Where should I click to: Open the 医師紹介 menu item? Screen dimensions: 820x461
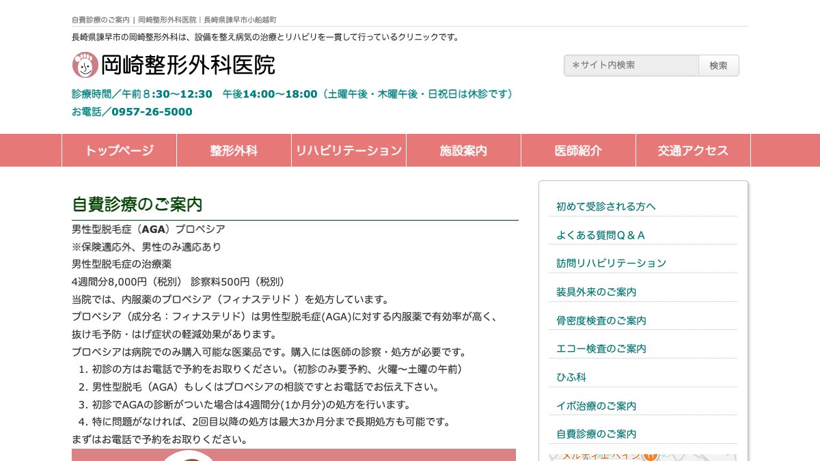click(x=578, y=150)
